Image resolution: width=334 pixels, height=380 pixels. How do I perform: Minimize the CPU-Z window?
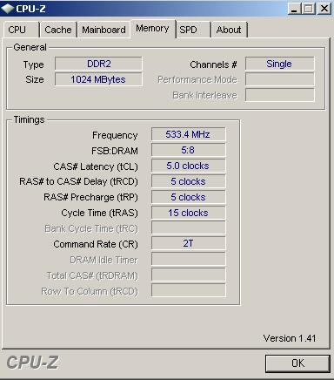294,9
